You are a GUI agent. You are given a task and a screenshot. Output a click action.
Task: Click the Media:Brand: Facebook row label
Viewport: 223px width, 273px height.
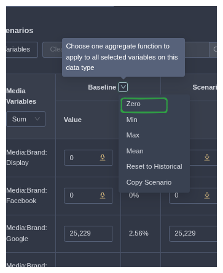coord(26,196)
